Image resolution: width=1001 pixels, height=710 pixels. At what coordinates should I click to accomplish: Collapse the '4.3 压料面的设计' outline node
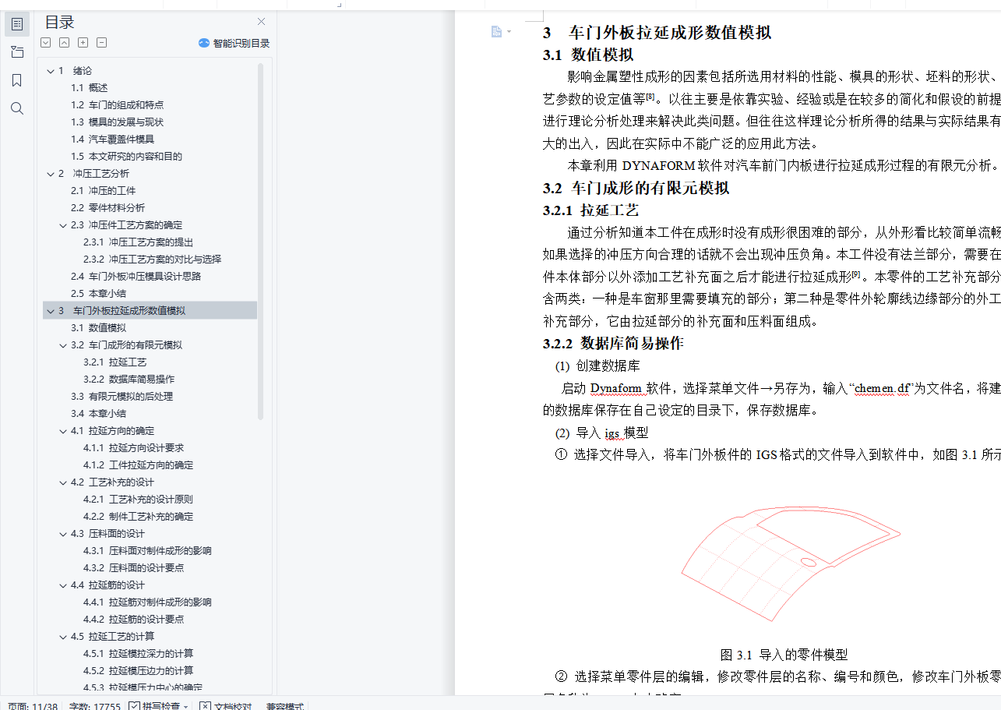click(x=63, y=534)
